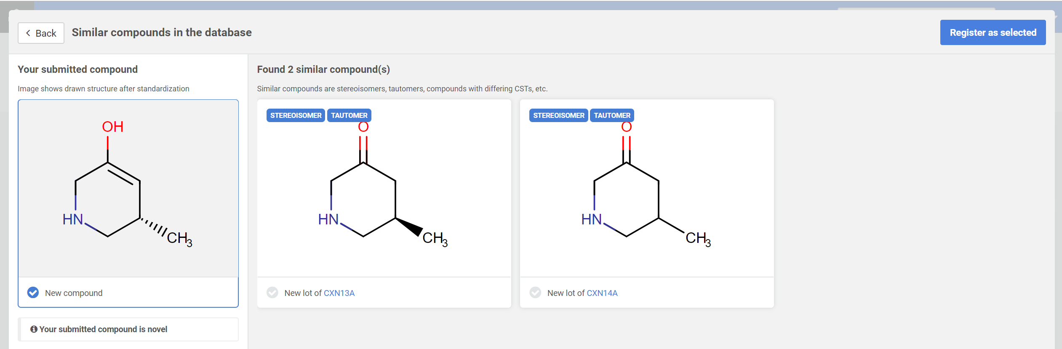The height and width of the screenshot is (349, 1062).
Task: Select the New lot of CXN14A checkmark
Action: point(535,293)
